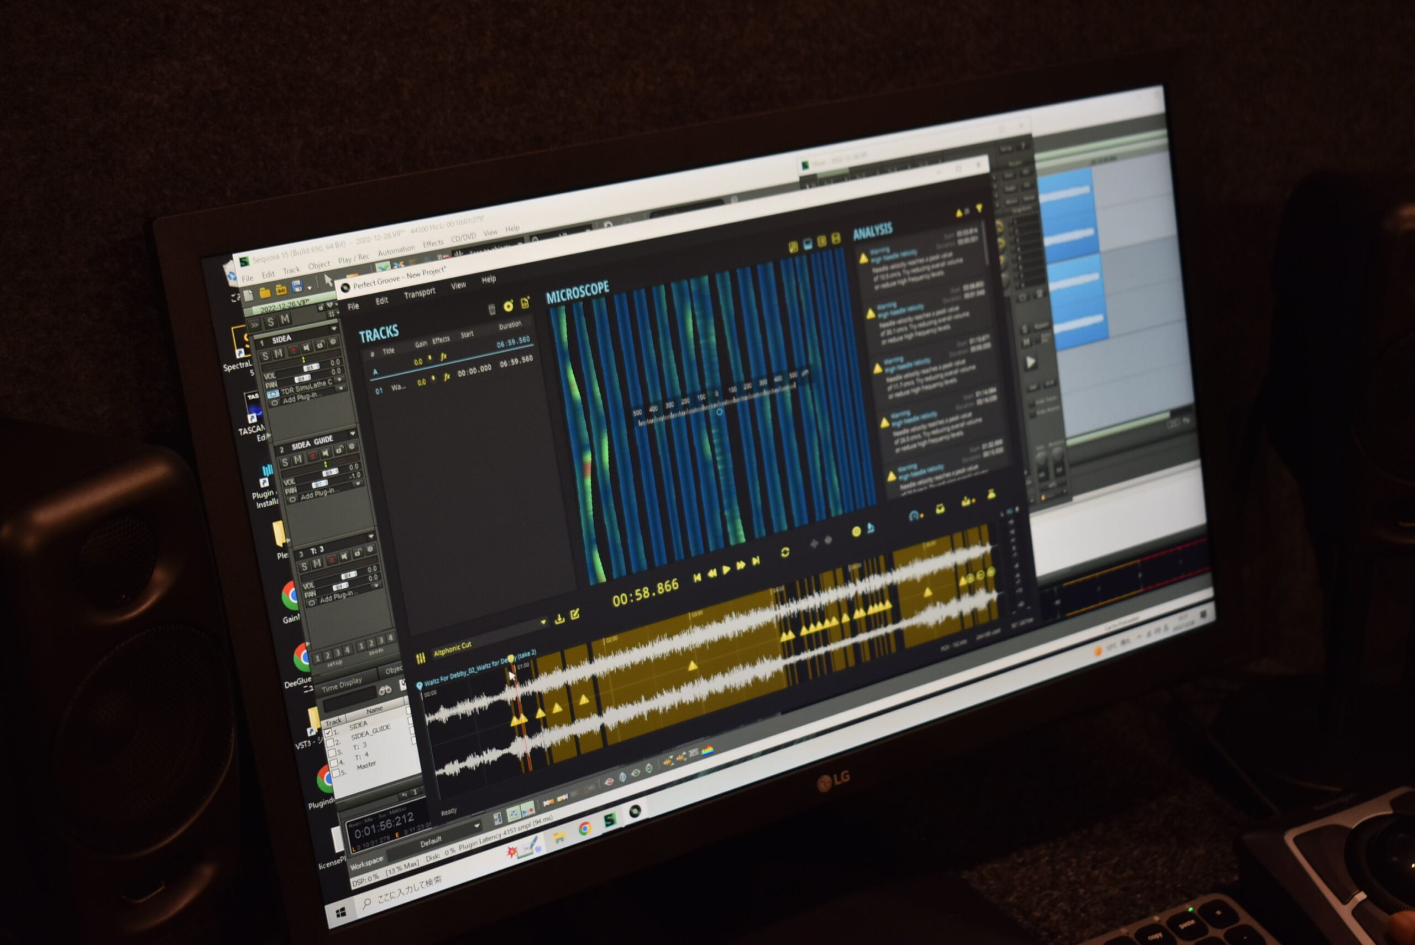
Task: Click the warning filter triangle above the Analysis panel
Action: pos(959,213)
